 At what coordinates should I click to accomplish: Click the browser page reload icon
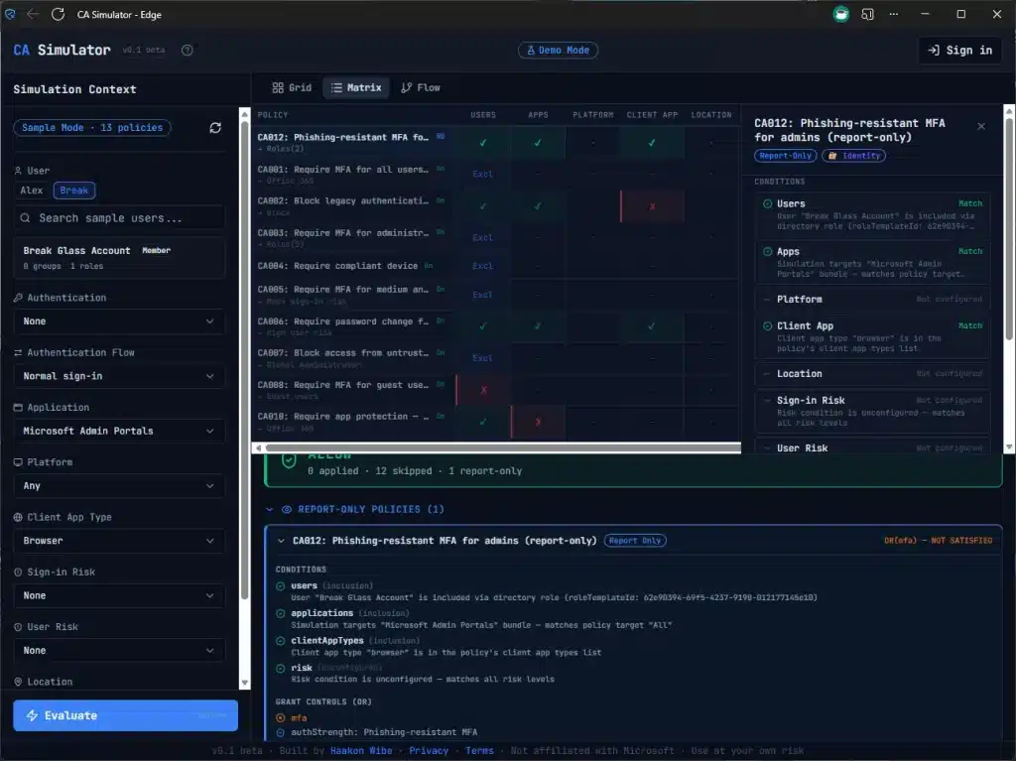(58, 15)
